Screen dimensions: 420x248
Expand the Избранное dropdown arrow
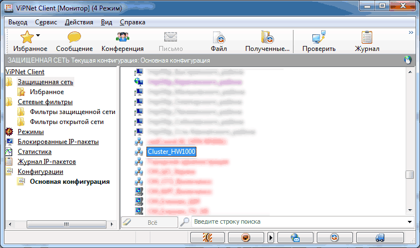pyautogui.click(x=38, y=35)
